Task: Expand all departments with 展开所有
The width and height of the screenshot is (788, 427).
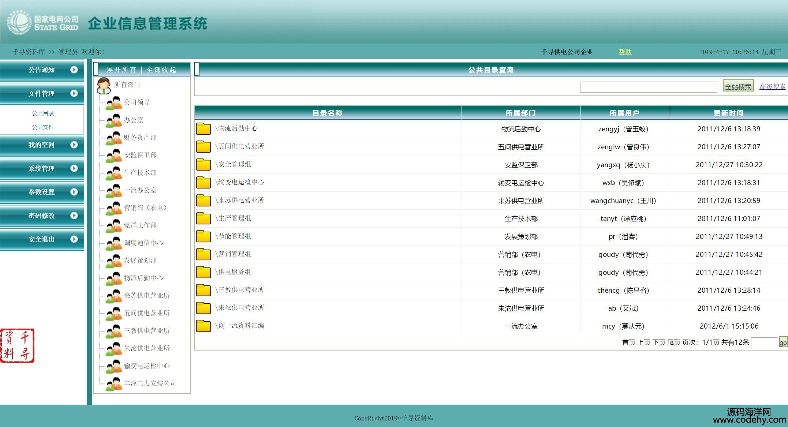Action: 121,70
